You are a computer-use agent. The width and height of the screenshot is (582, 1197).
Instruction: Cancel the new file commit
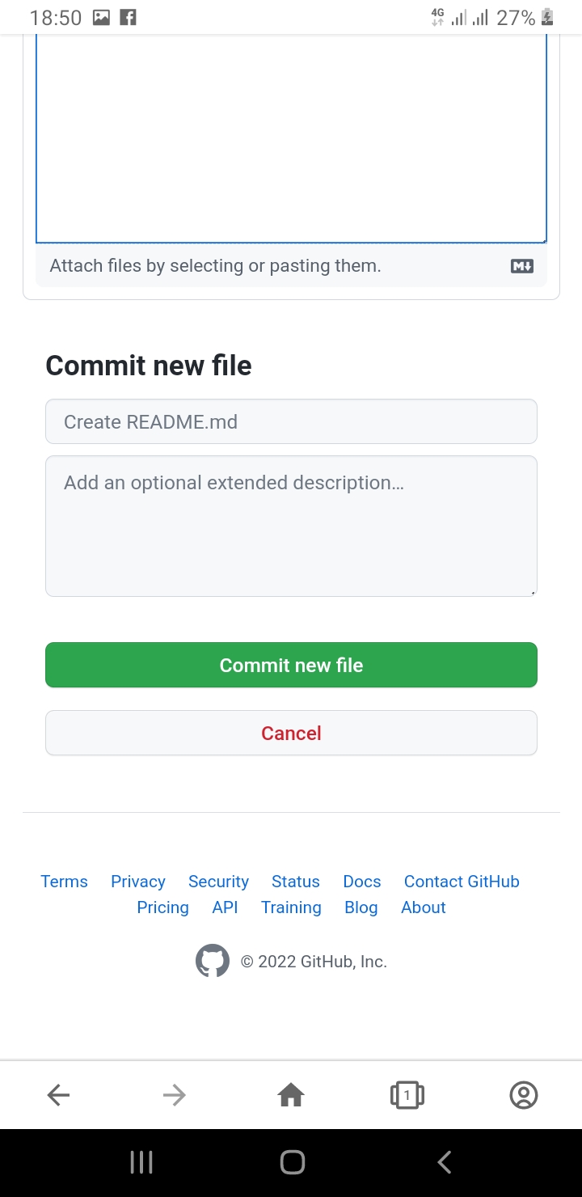[x=291, y=733]
